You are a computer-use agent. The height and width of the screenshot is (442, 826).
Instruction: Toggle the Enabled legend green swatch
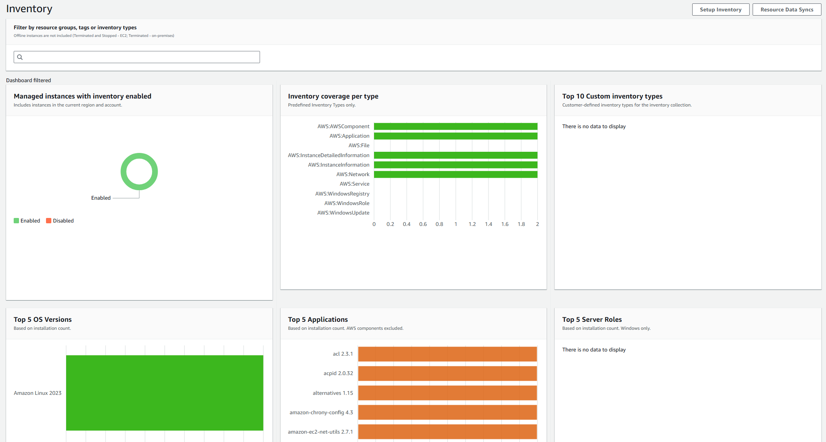pos(16,221)
